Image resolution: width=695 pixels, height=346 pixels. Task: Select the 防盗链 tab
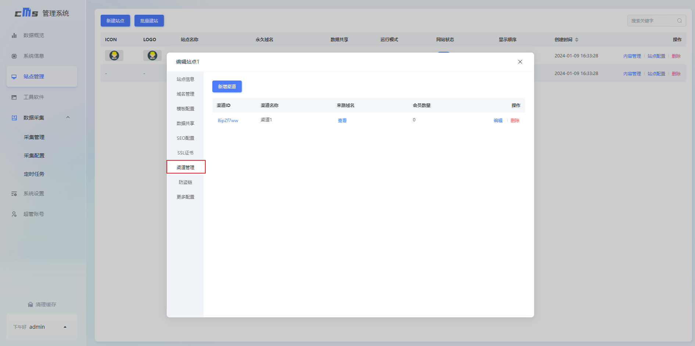[185, 182]
